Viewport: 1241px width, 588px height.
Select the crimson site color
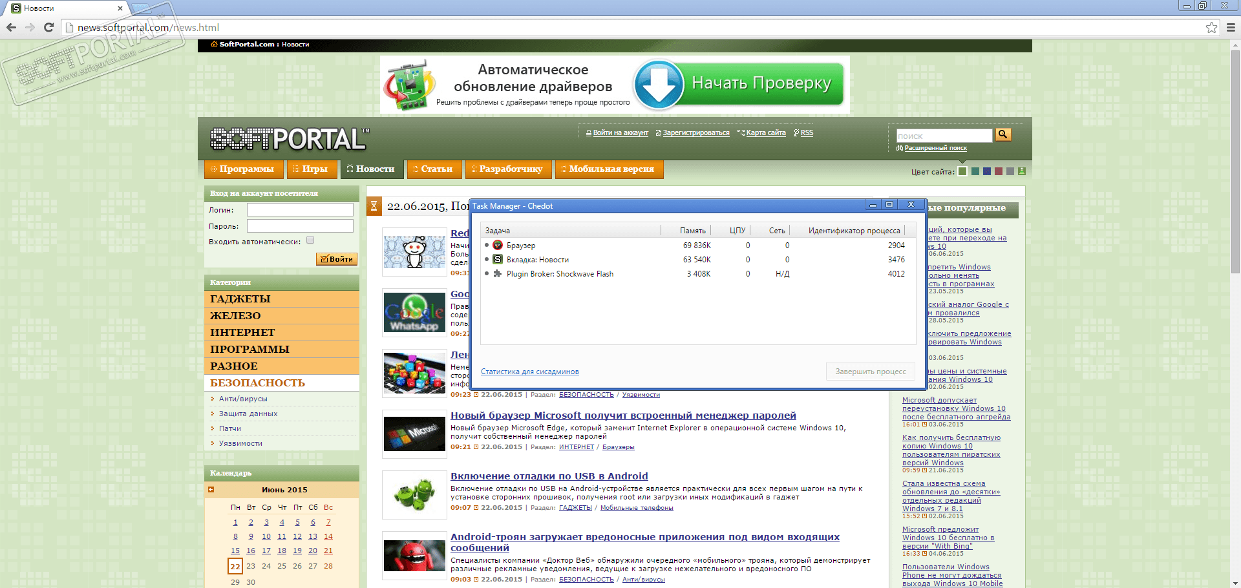(999, 171)
